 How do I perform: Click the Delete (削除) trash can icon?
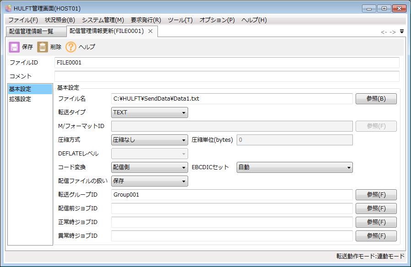tap(43, 47)
